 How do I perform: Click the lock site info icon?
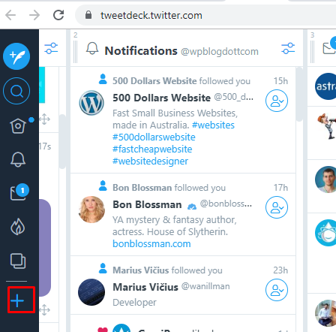point(88,15)
